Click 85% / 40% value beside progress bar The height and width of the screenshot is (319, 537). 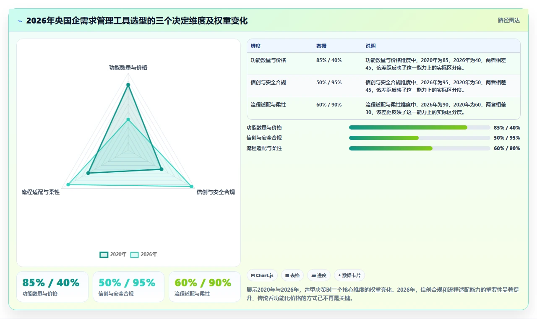coord(507,128)
